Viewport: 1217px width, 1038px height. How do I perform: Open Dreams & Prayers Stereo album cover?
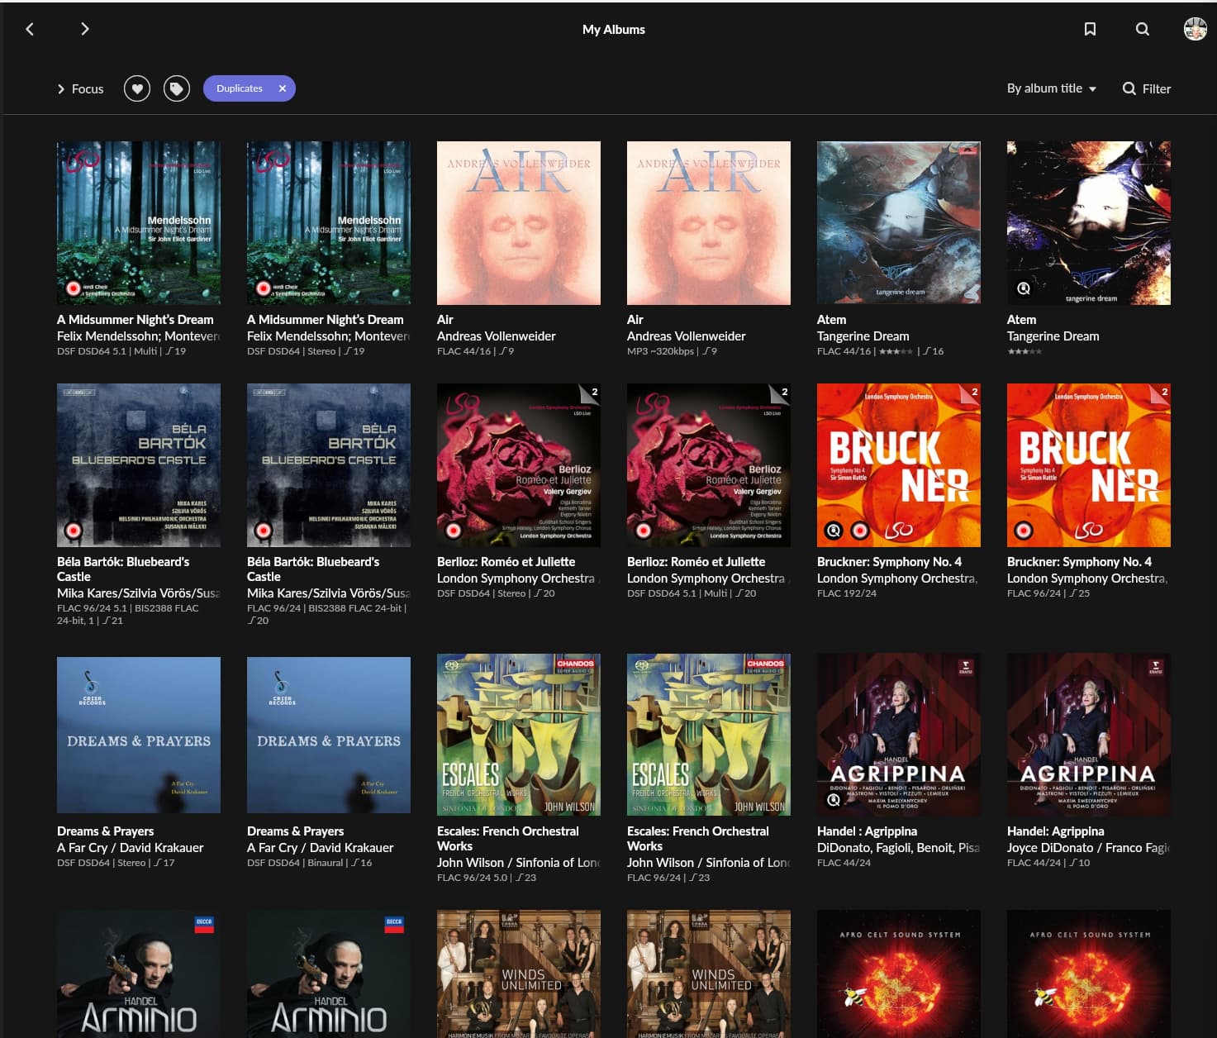pyautogui.click(x=139, y=735)
